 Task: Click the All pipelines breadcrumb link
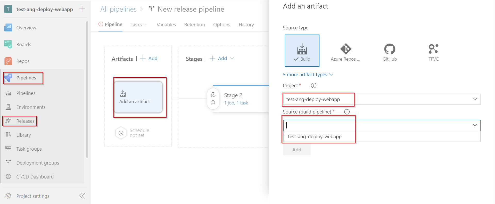coord(118,9)
